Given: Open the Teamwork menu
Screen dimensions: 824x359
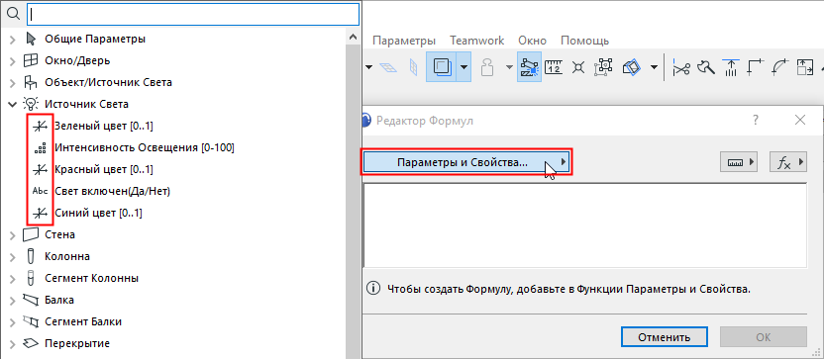Looking at the screenshot, I should pos(476,41).
